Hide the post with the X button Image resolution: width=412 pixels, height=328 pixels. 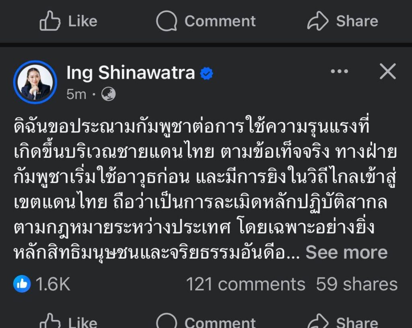(388, 72)
